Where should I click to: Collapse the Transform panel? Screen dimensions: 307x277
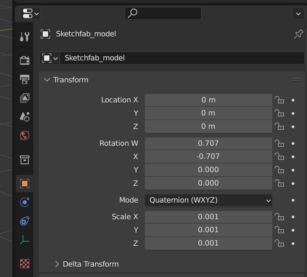(x=47, y=80)
